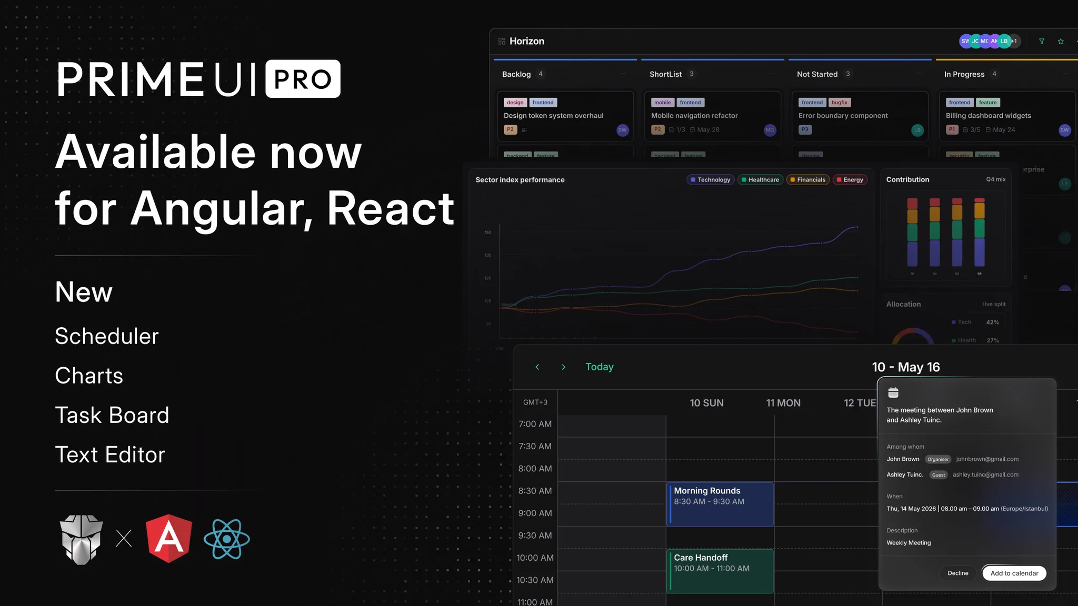Toggle the Technology series legend chip
Viewport: 1078px width, 606px height.
tap(711, 180)
